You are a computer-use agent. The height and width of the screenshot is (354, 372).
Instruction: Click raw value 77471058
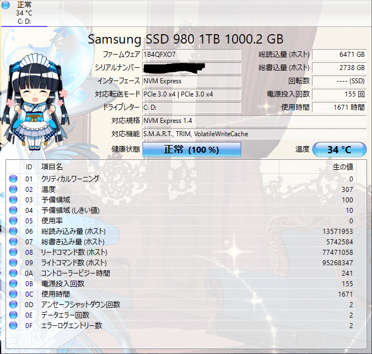[338, 252]
